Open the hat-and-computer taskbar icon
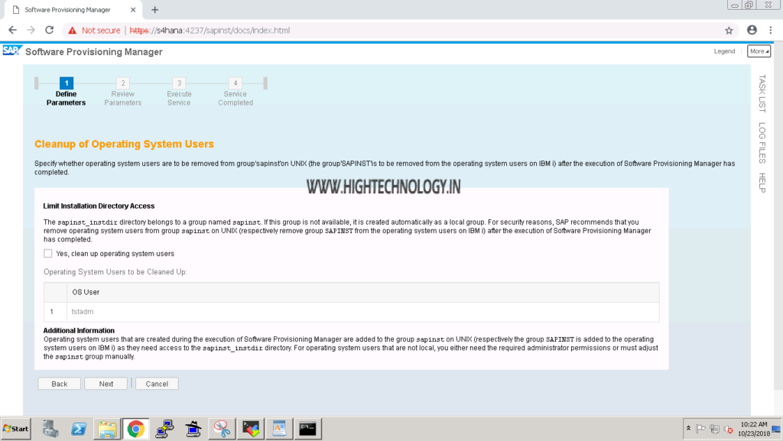 pos(193,429)
